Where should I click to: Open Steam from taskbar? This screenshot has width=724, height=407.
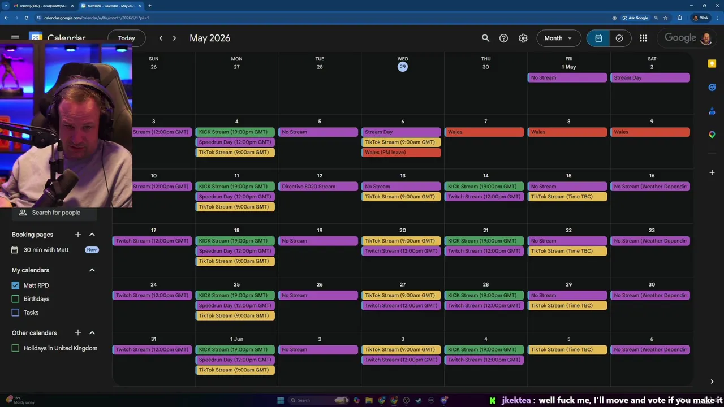click(419, 400)
